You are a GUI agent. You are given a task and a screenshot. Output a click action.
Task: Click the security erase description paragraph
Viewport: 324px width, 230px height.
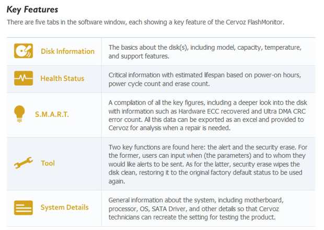[x=208, y=164]
